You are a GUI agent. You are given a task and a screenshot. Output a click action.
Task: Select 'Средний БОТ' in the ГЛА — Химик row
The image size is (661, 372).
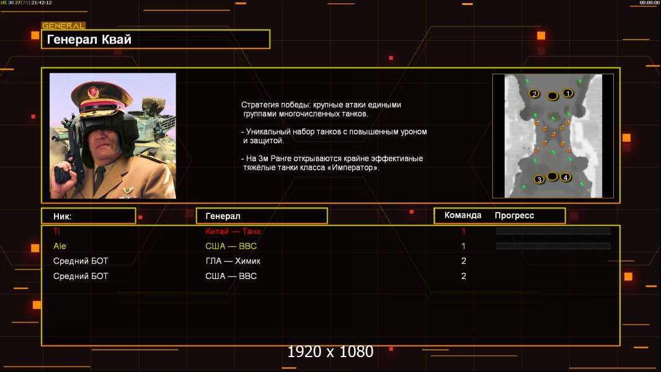[x=81, y=261]
